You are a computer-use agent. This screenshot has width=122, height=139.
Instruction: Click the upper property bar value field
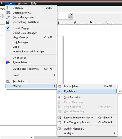point(63,14)
